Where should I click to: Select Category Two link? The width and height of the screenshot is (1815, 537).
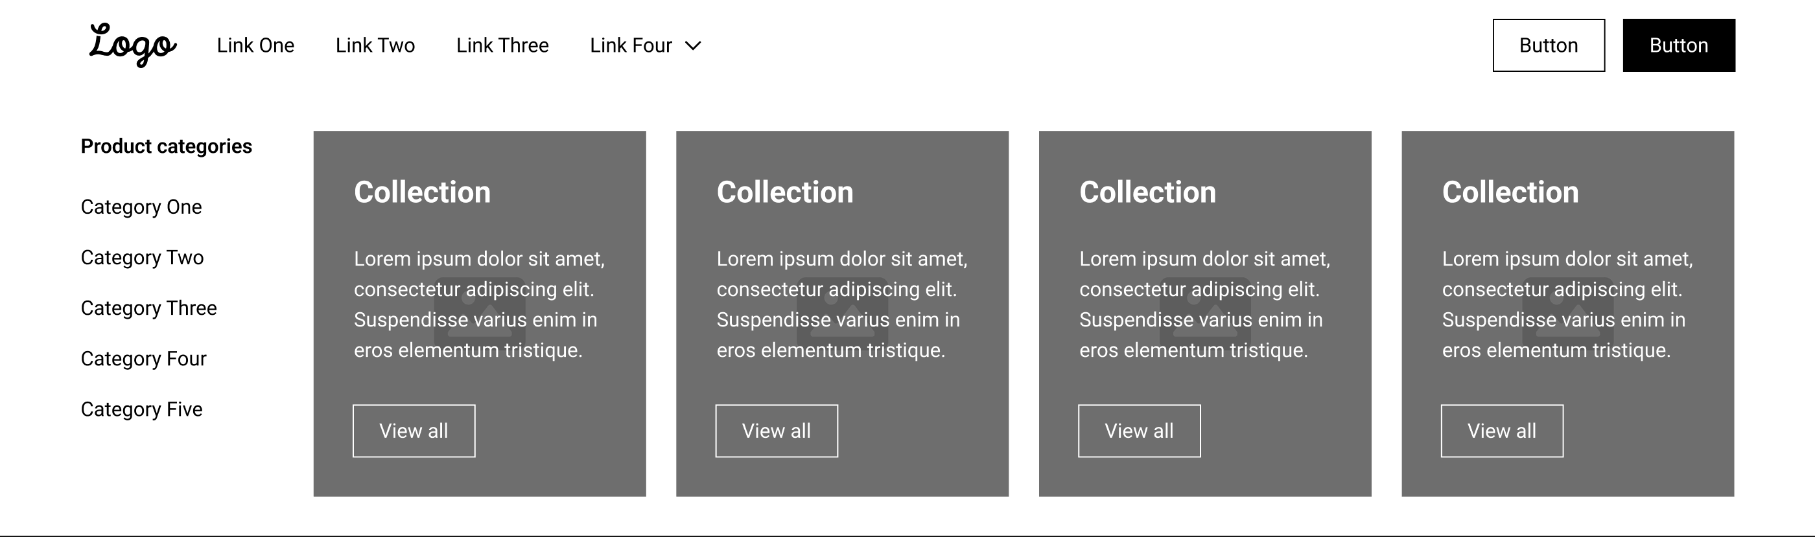tap(141, 258)
